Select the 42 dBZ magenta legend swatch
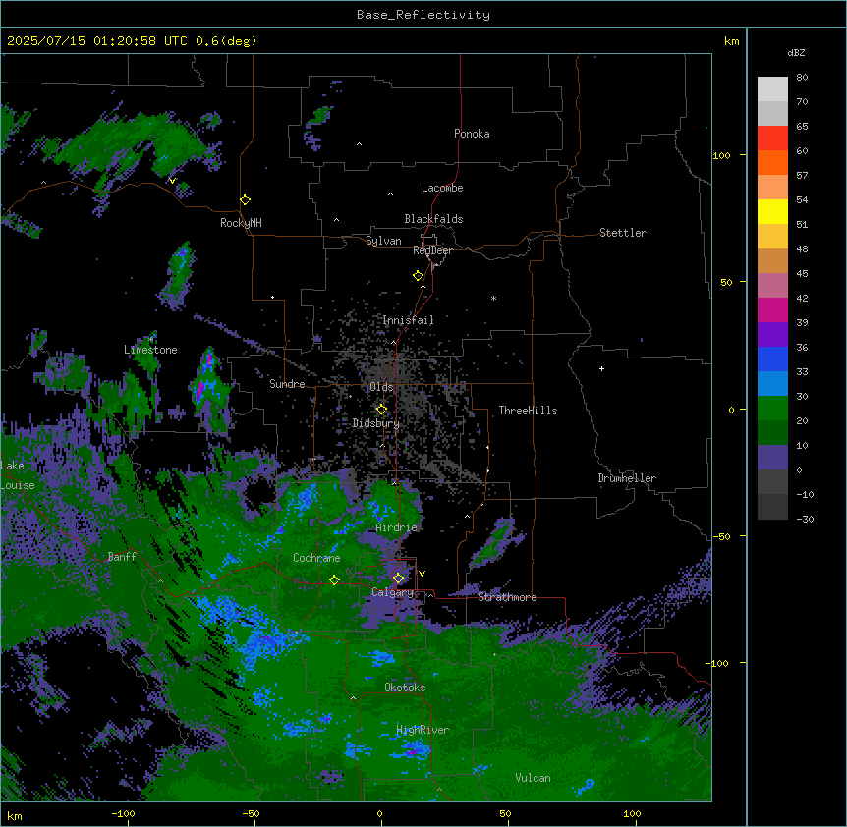Viewport: 847px width, 827px height. [x=772, y=309]
